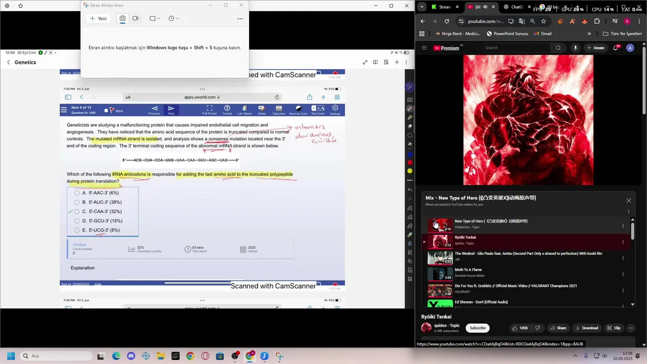Open the book reading view icon in Genetics header
This screenshot has width=647, height=364.
[375, 62]
